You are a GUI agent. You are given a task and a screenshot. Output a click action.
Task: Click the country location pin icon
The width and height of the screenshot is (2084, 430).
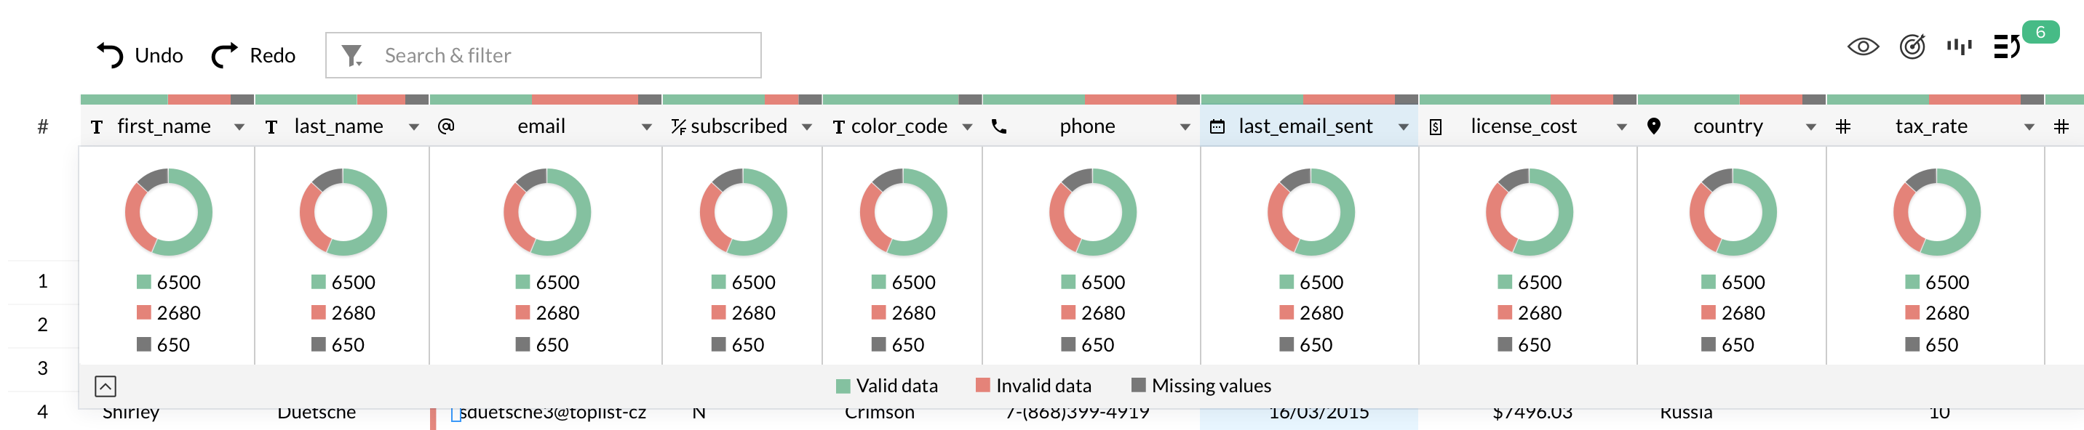click(x=1654, y=127)
